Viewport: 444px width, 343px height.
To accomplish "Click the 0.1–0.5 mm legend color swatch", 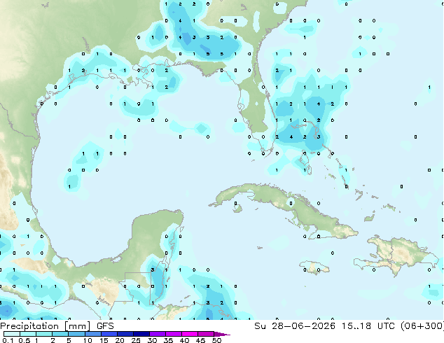I will [12, 334].
